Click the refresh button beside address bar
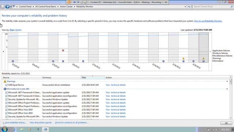This screenshot has width=234, height=132. click(x=189, y=7)
